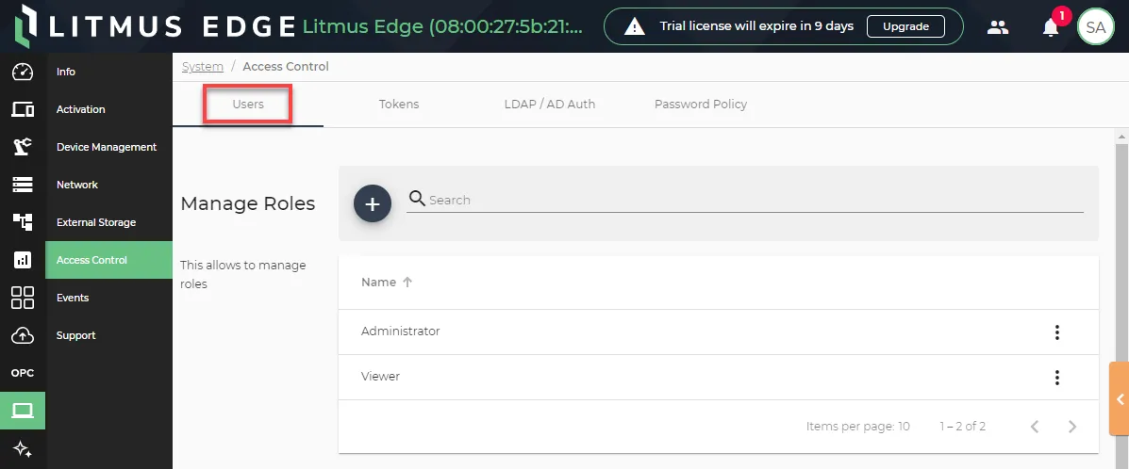Sort by Name column arrow
The image size is (1129, 469).
click(407, 282)
